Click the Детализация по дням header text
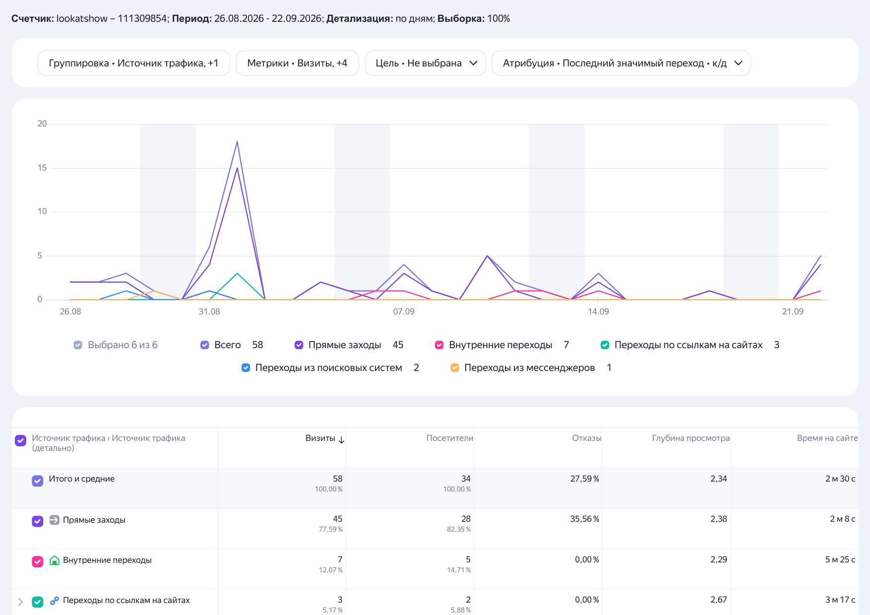 380,19
